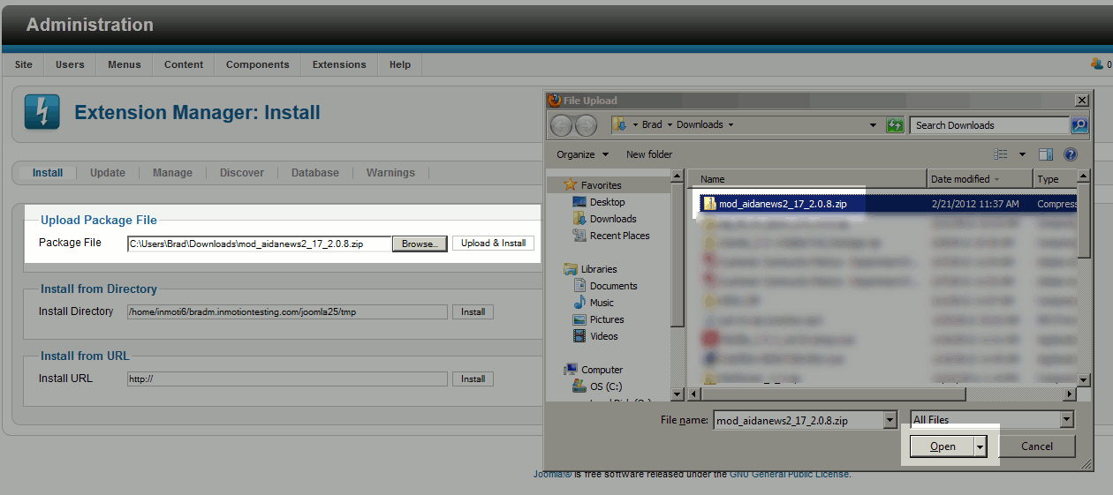Open the Menus menu
1113x495 pixels.
pyautogui.click(x=125, y=64)
